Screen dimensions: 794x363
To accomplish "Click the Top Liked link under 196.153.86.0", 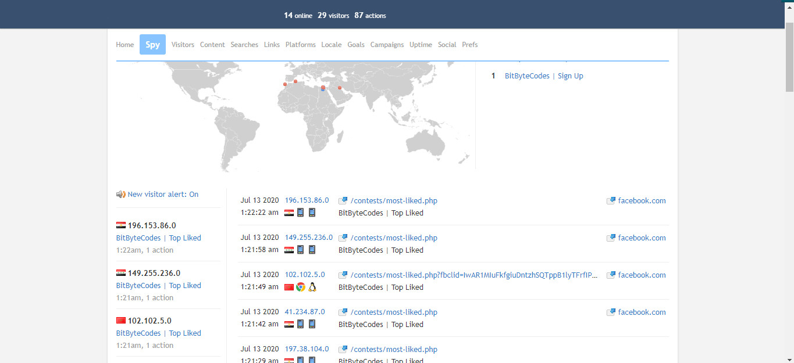I will click(x=185, y=238).
